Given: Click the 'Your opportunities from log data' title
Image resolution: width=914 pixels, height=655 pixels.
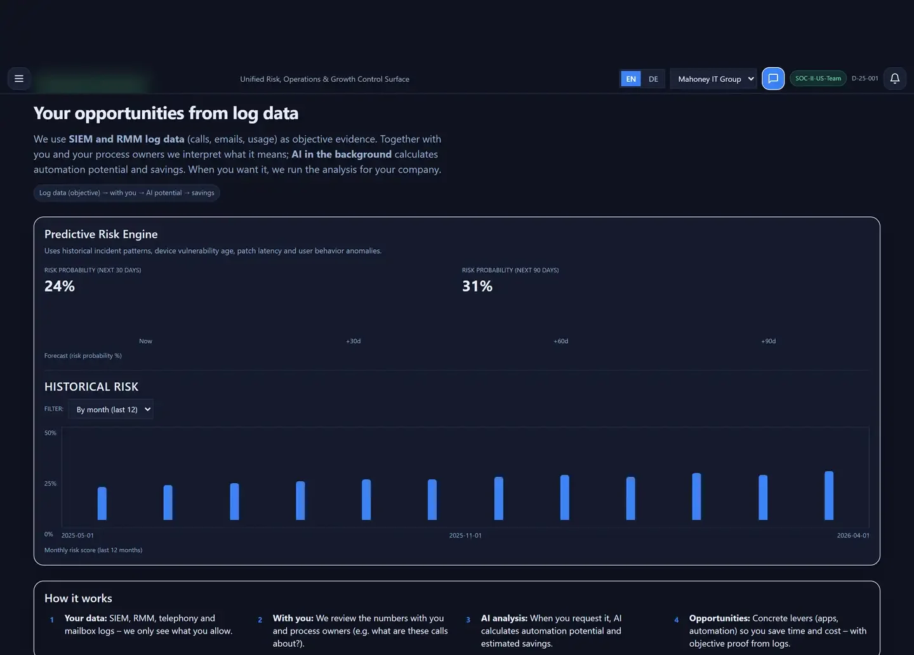Looking at the screenshot, I should pos(166,113).
